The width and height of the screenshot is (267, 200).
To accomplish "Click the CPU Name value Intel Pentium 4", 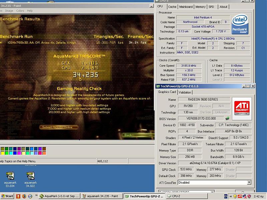I will pos(203,17).
